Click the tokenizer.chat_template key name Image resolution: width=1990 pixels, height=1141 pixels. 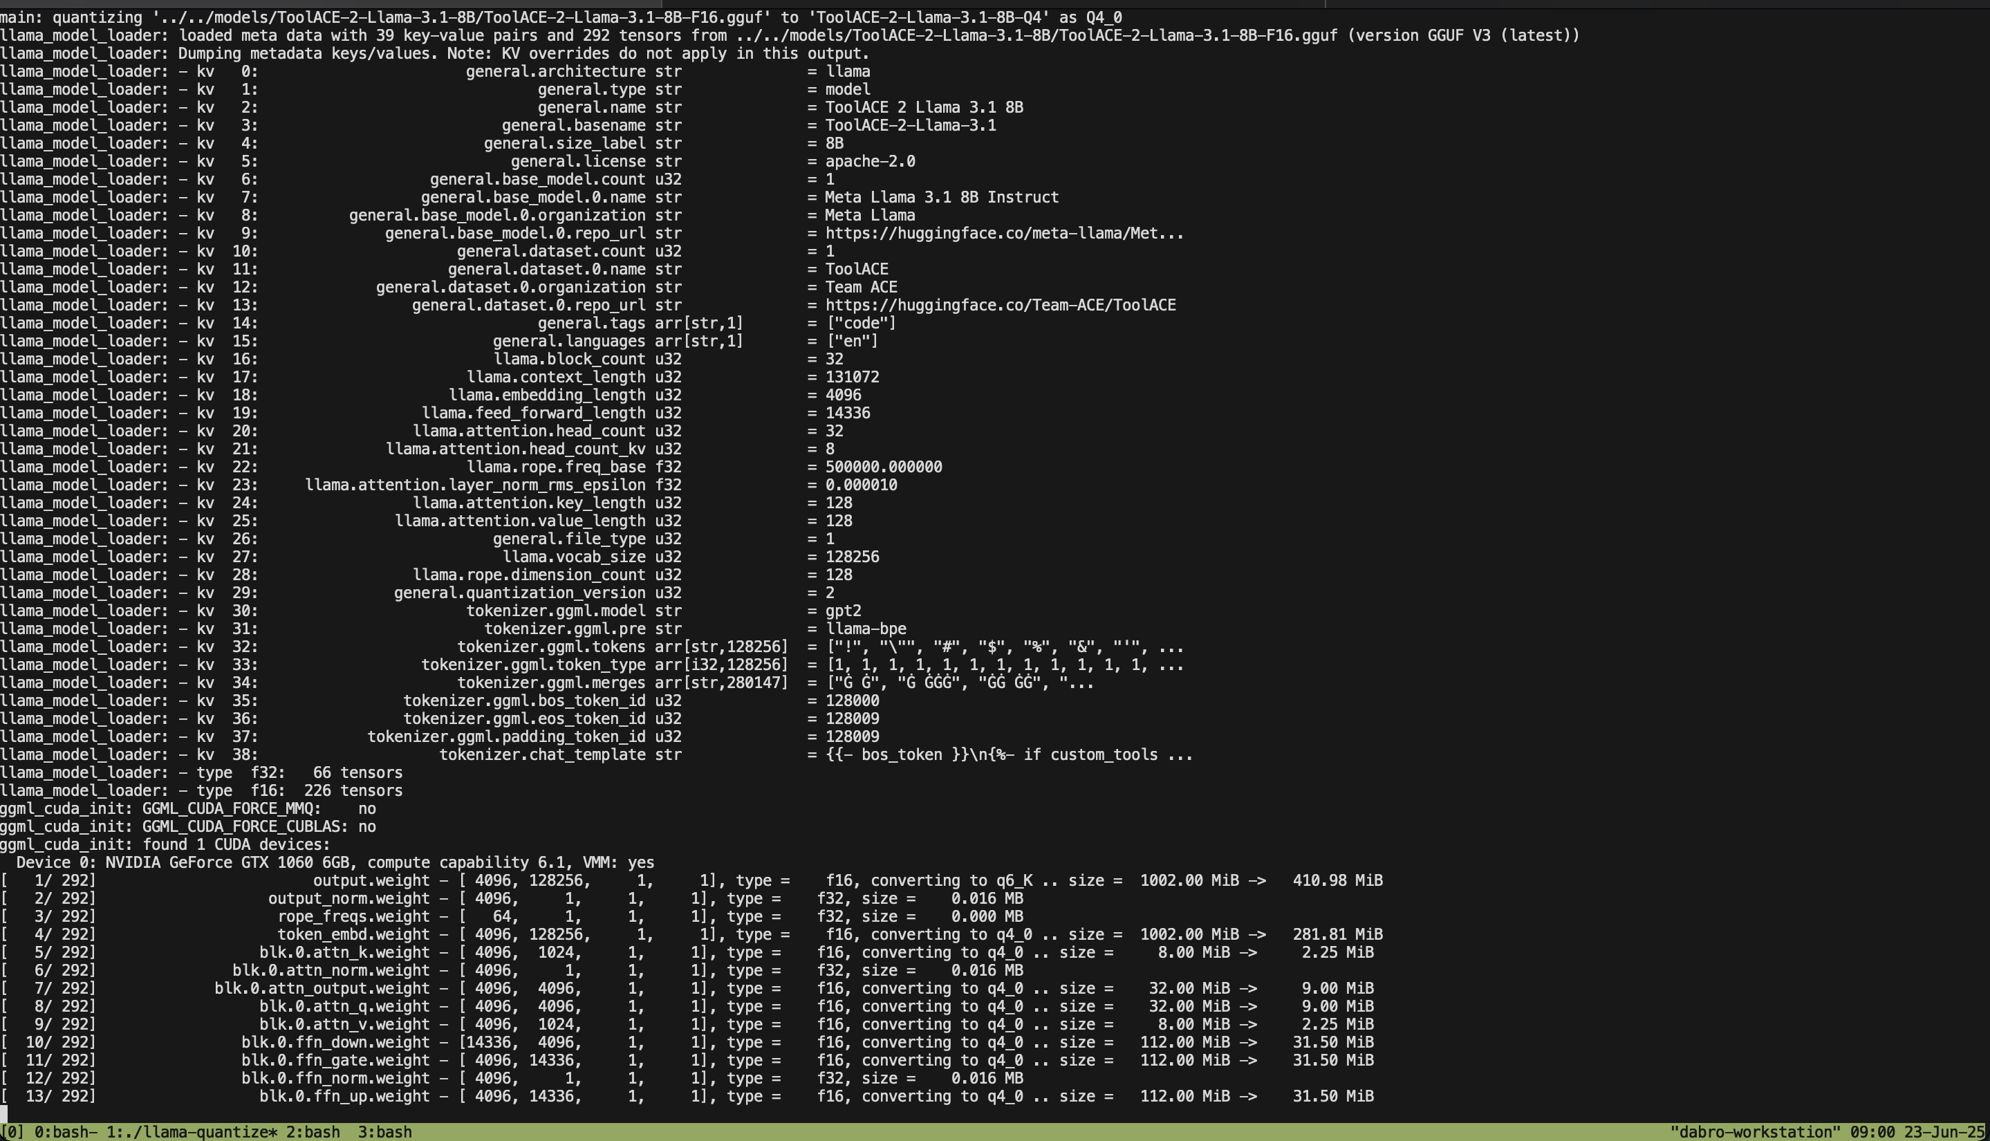pos(541,754)
